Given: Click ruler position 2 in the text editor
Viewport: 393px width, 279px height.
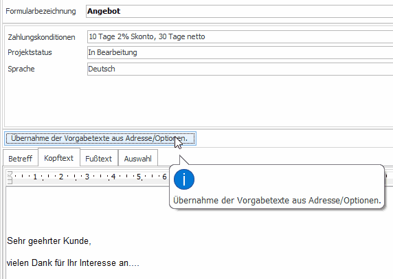Looking at the screenshot, I should (61, 177).
